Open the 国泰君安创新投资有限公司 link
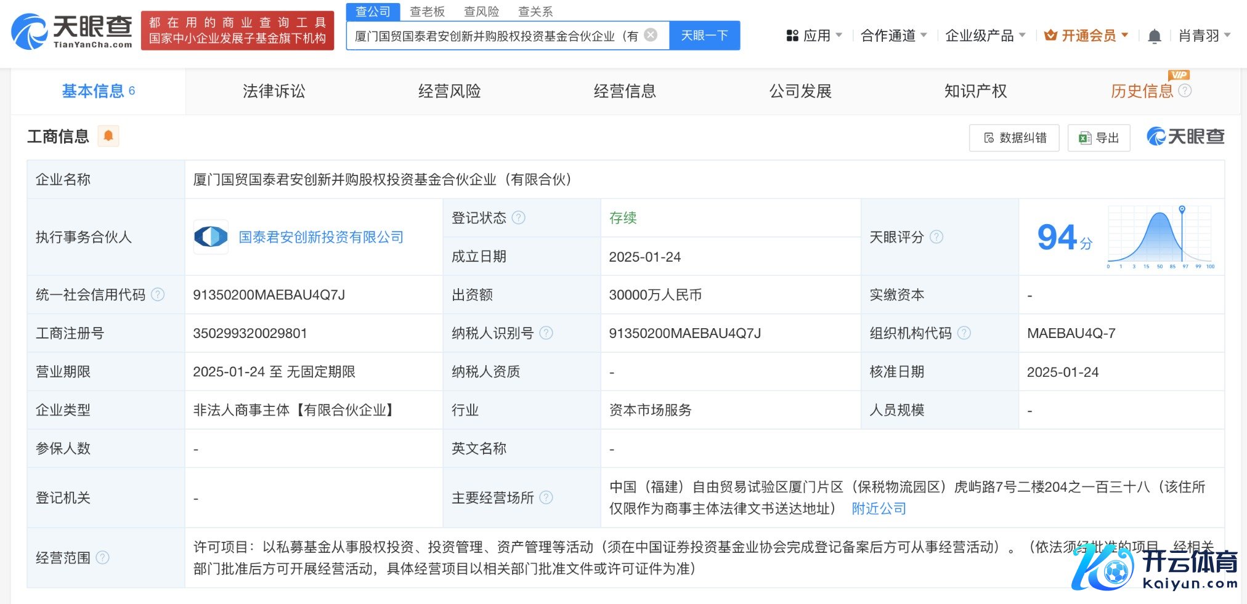Viewport: 1247px width, 604px height. click(x=321, y=237)
